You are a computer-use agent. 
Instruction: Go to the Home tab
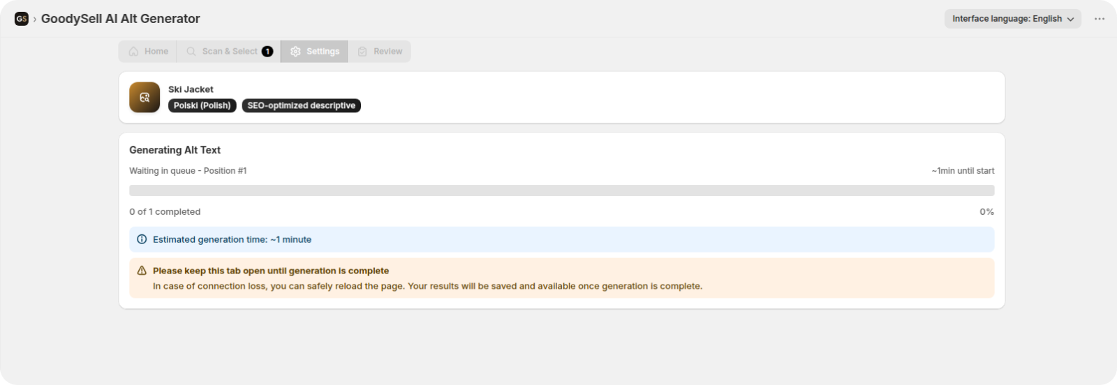click(148, 52)
